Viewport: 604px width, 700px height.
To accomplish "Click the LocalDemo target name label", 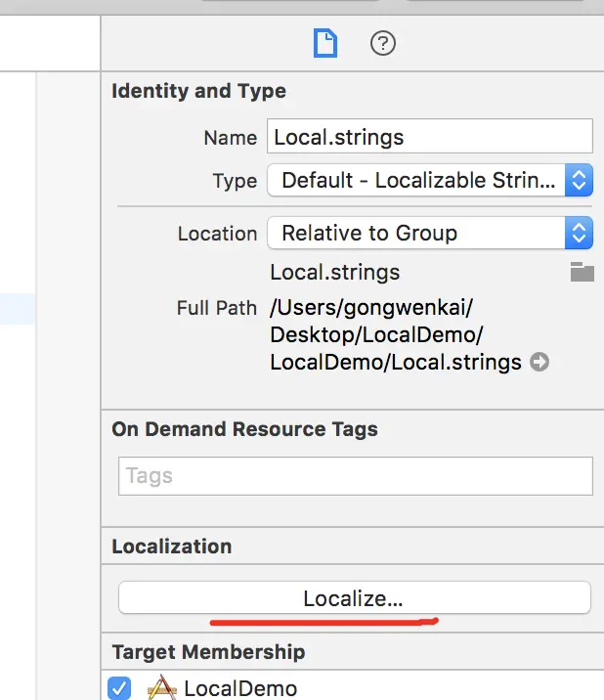I will pos(240,688).
